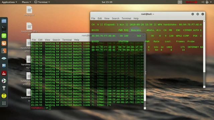The width and height of the screenshot is (214, 120).
Task: Open the Terminal app menu in top bar
Action: tap(42, 2)
